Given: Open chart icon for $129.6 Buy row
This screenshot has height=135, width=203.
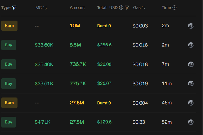Looking at the screenshot, I should point(191,122).
